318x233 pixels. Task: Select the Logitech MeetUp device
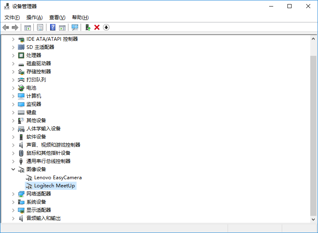click(55, 186)
